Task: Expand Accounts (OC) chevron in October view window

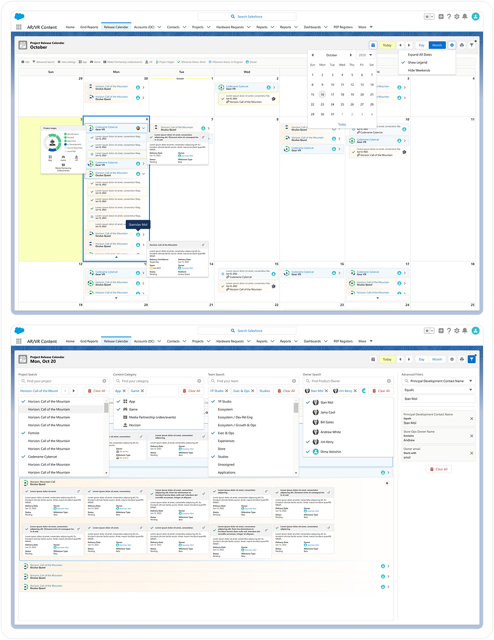Action: coord(159,27)
